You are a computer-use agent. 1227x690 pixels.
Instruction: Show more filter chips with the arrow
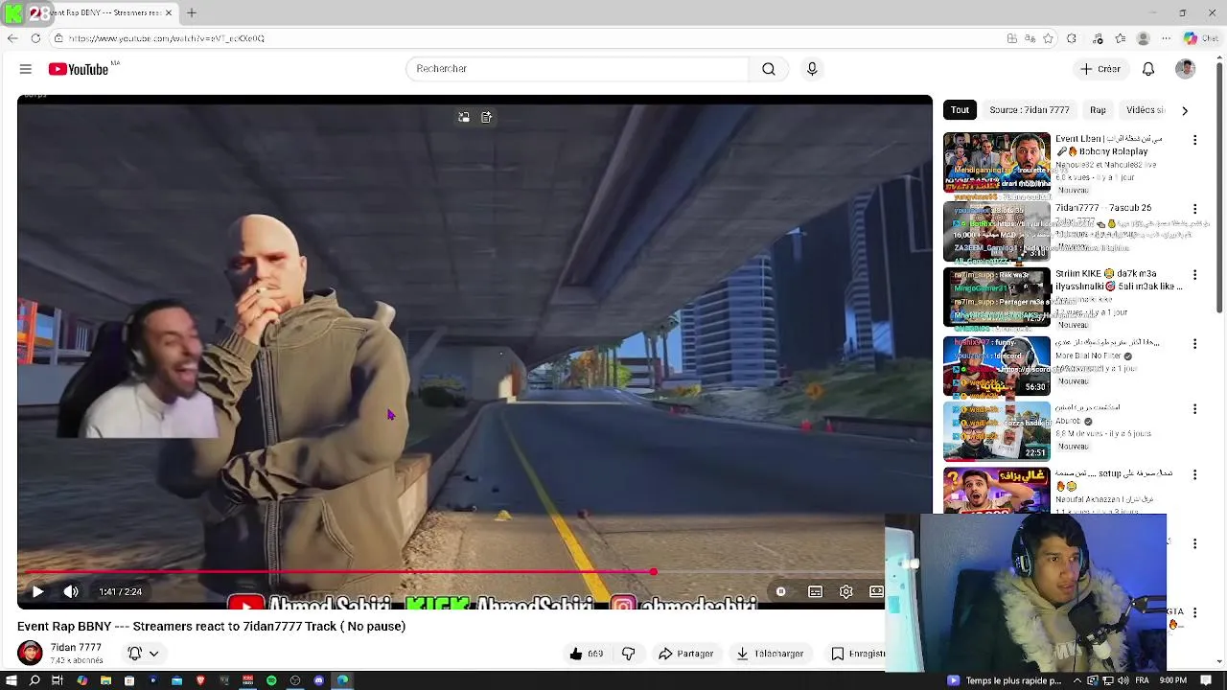tap(1185, 110)
